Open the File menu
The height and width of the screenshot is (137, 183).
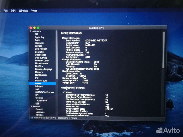(6, 11)
